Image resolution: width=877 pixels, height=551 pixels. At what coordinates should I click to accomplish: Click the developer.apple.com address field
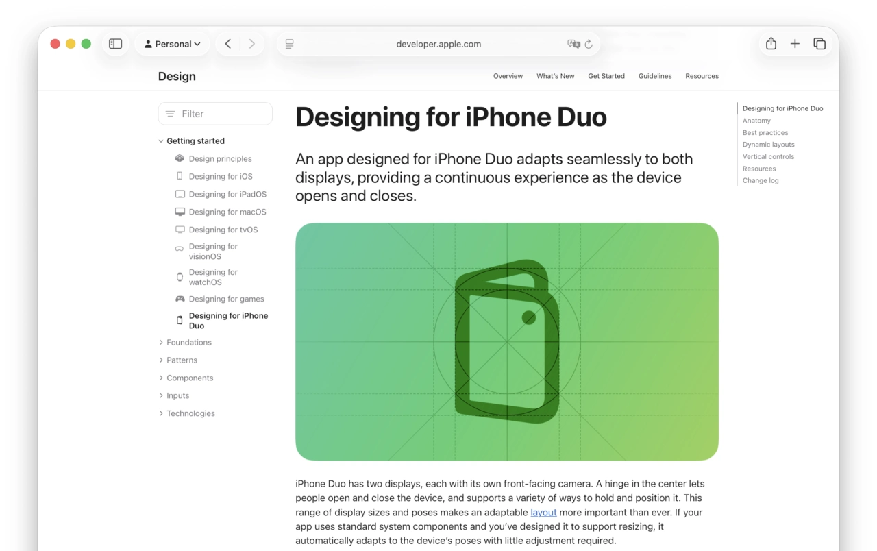438,44
